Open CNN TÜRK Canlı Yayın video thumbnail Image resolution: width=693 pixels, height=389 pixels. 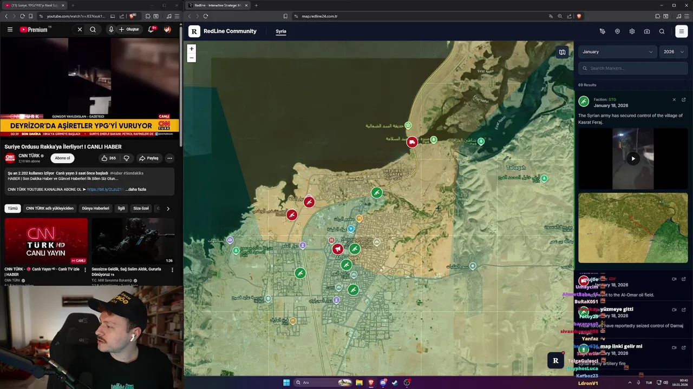pyautogui.click(x=46, y=241)
